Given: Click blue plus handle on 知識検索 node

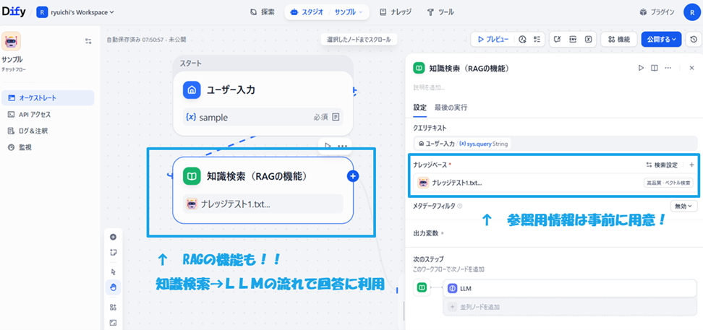Looking at the screenshot, I should [353, 176].
